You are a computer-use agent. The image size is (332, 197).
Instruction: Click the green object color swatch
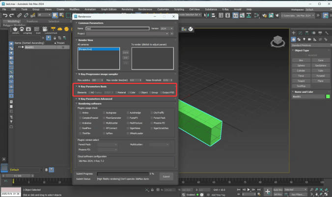click(328, 97)
